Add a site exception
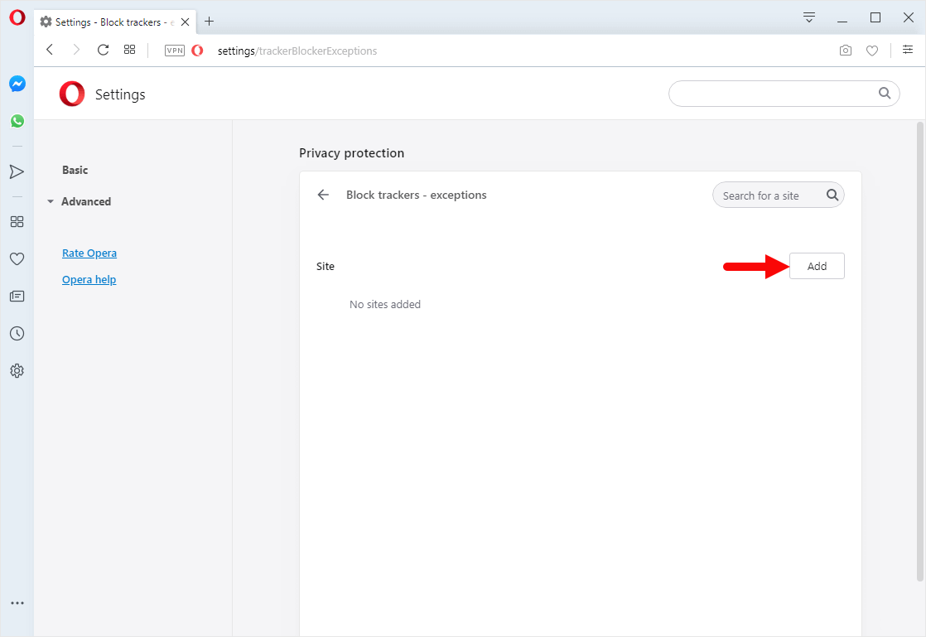This screenshot has width=926, height=637. click(817, 266)
